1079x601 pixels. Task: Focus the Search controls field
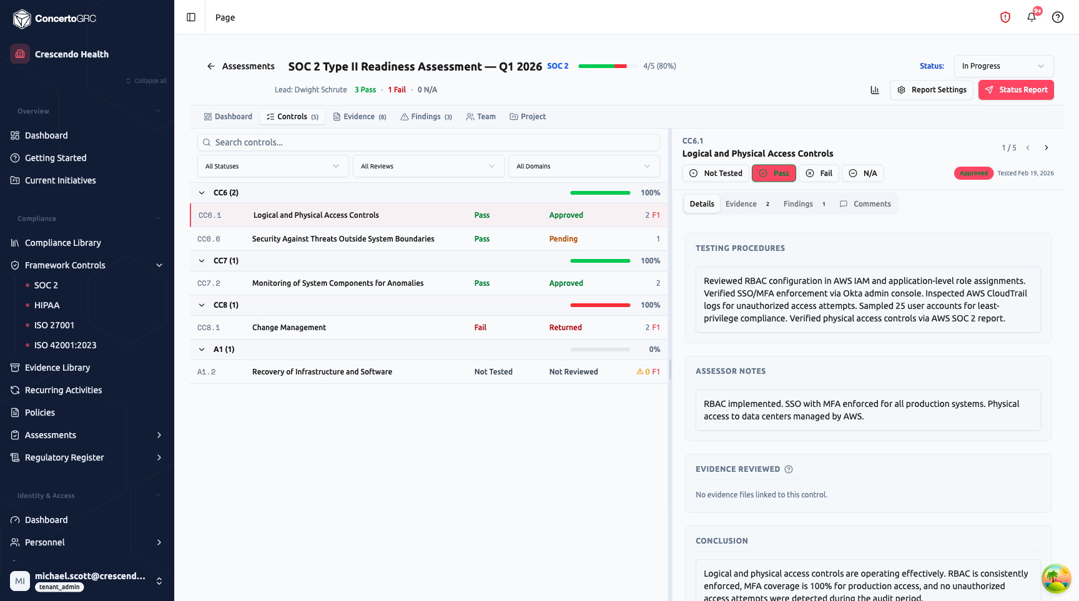428,142
